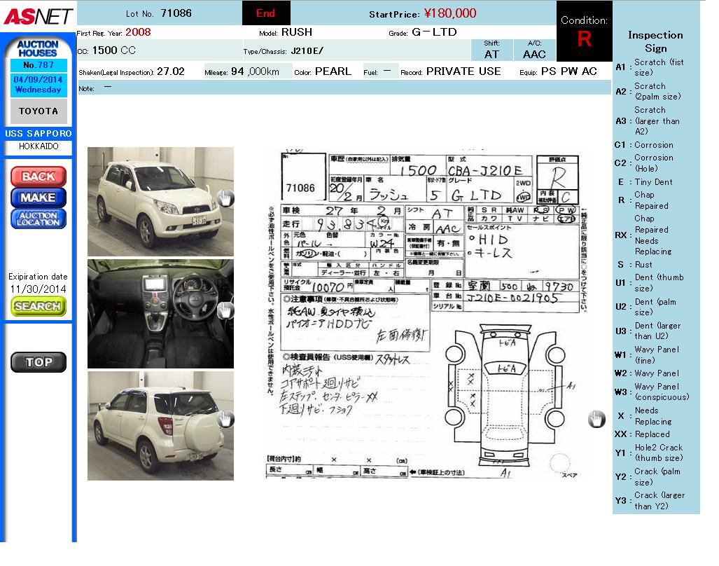719x566 pixels.
Task: Select the TOYOTA maker box
Action: click(39, 111)
